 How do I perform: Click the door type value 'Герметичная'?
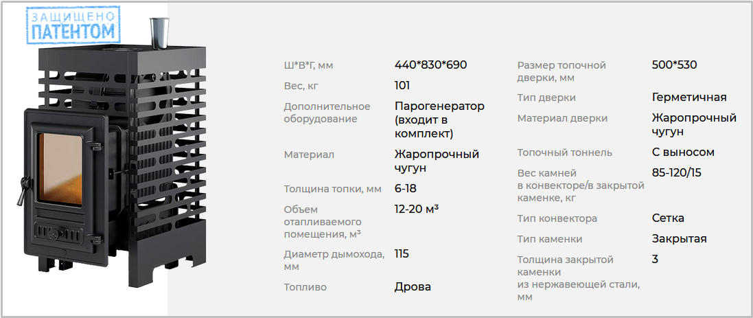tap(689, 98)
